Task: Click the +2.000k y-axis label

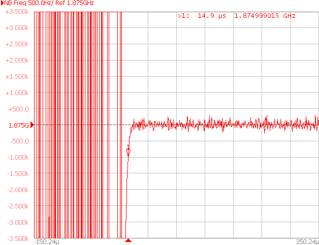Action: point(17,60)
